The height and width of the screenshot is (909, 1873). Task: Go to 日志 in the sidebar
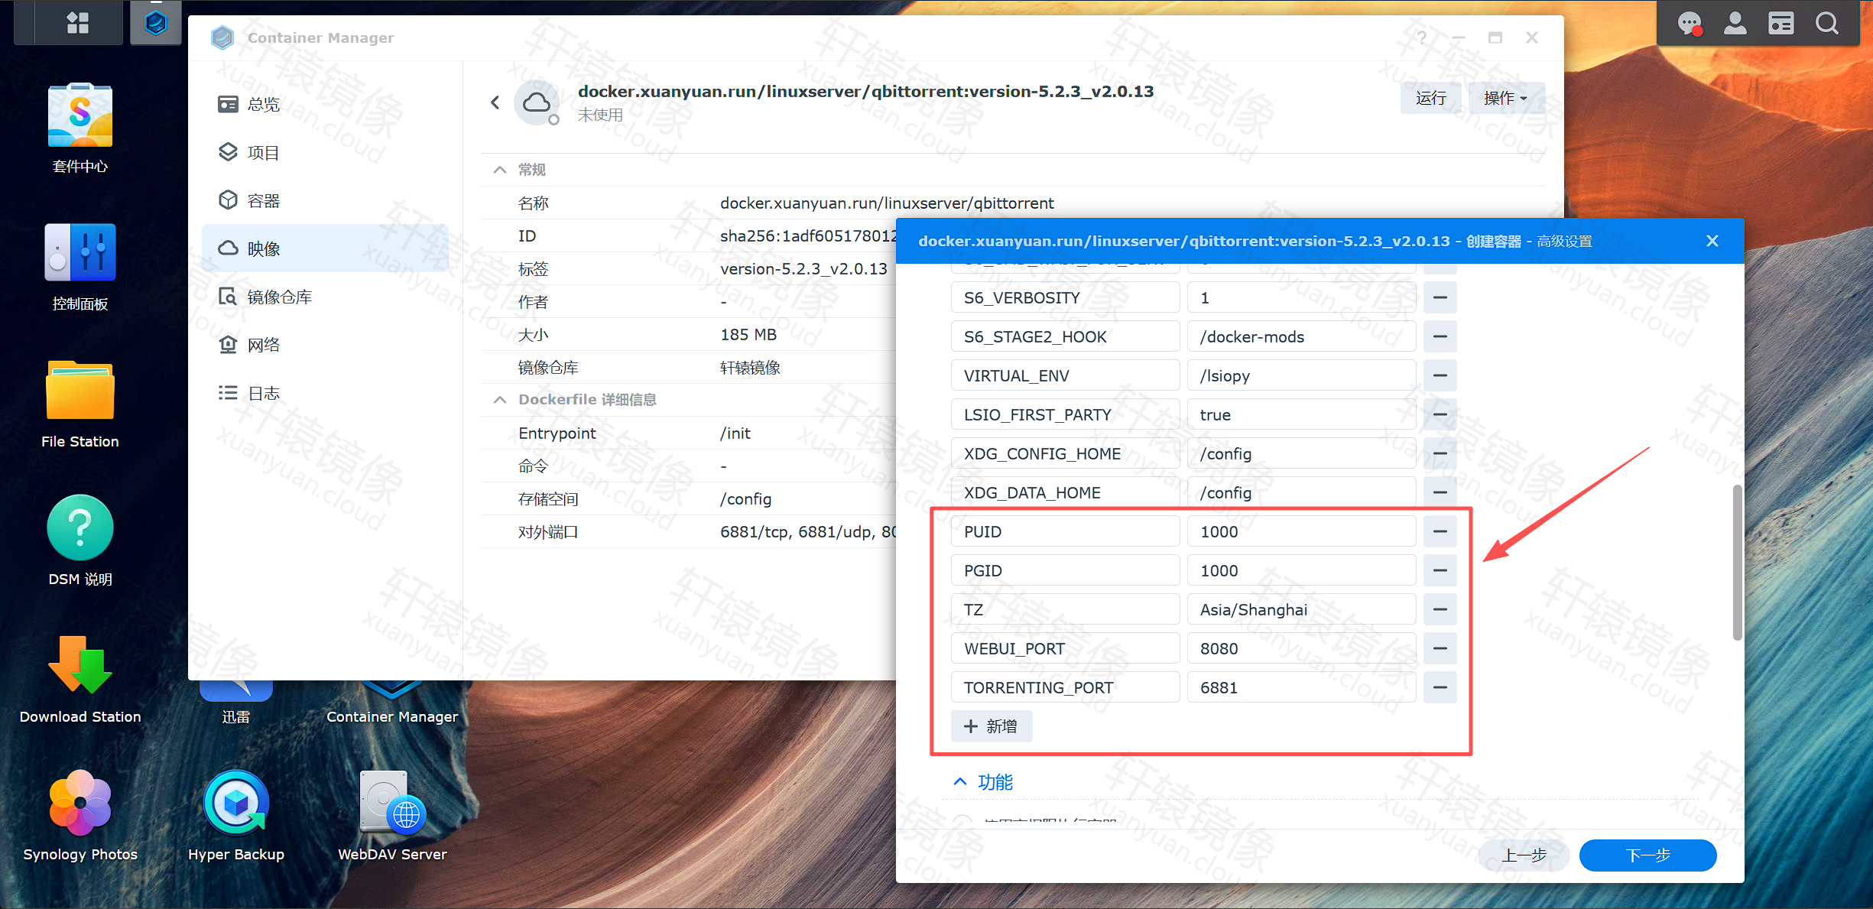tap(325, 393)
